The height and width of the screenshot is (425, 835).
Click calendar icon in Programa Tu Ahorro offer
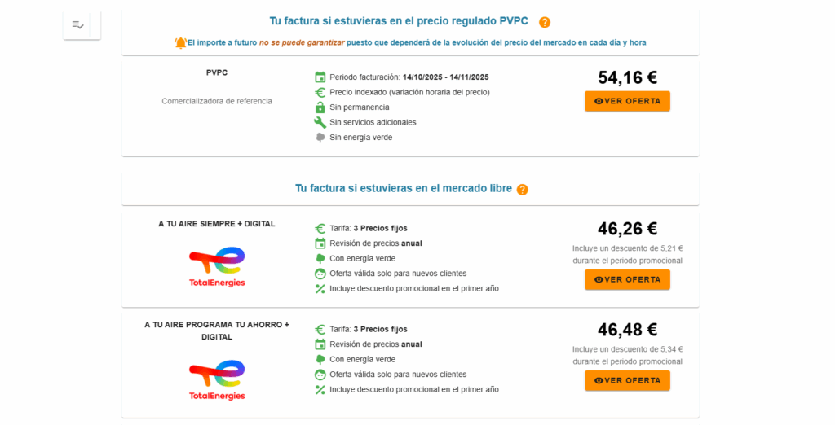click(320, 344)
